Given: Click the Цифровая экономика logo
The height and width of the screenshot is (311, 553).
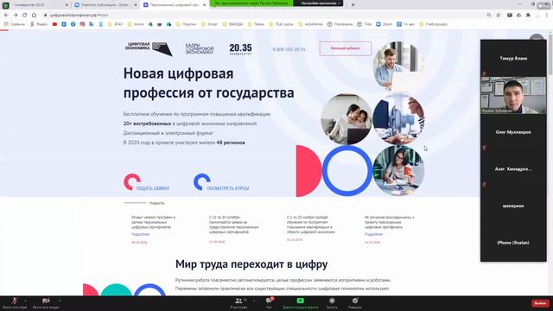Looking at the screenshot, I should (149, 49).
